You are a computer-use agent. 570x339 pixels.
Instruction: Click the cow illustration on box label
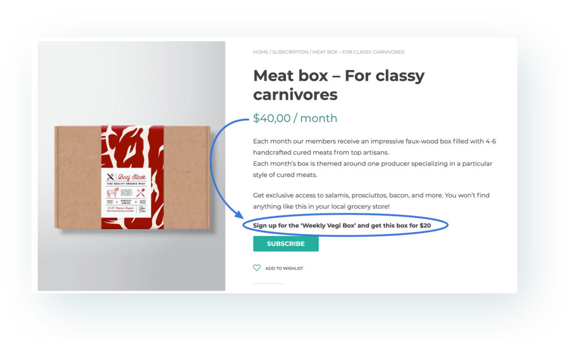click(112, 193)
